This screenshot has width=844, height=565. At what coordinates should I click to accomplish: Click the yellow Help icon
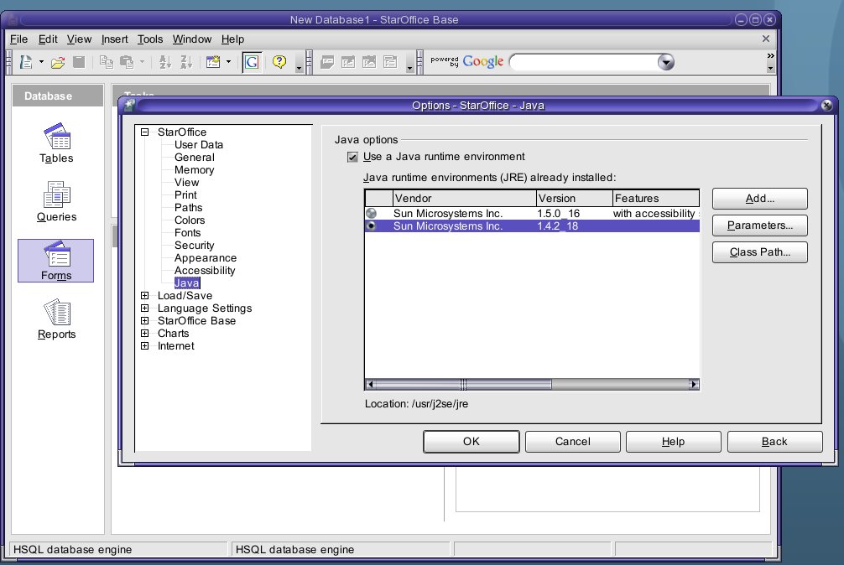279,62
